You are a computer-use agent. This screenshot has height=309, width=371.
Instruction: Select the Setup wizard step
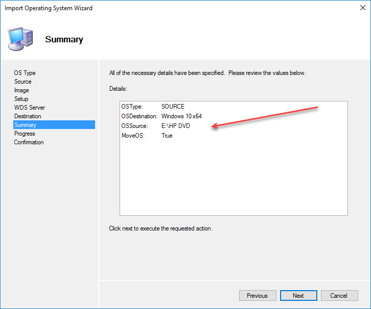coord(21,99)
